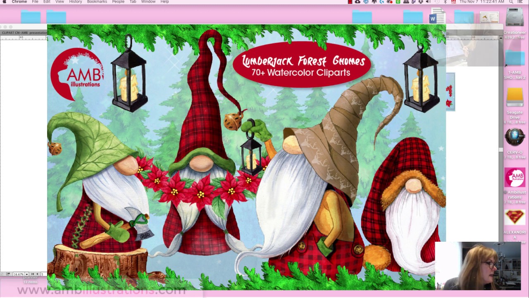Click the green C menu bar icon
The height and width of the screenshot is (298, 529).
point(398,2)
